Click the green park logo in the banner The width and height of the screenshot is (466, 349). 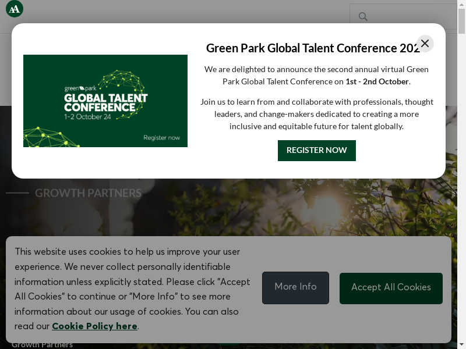[x=80, y=88]
